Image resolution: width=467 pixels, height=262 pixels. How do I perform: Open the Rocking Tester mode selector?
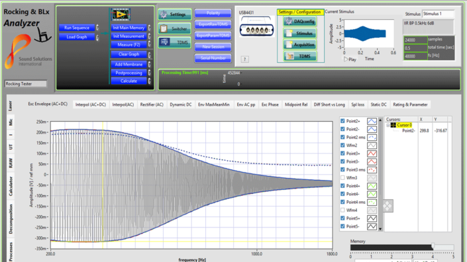[26, 84]
